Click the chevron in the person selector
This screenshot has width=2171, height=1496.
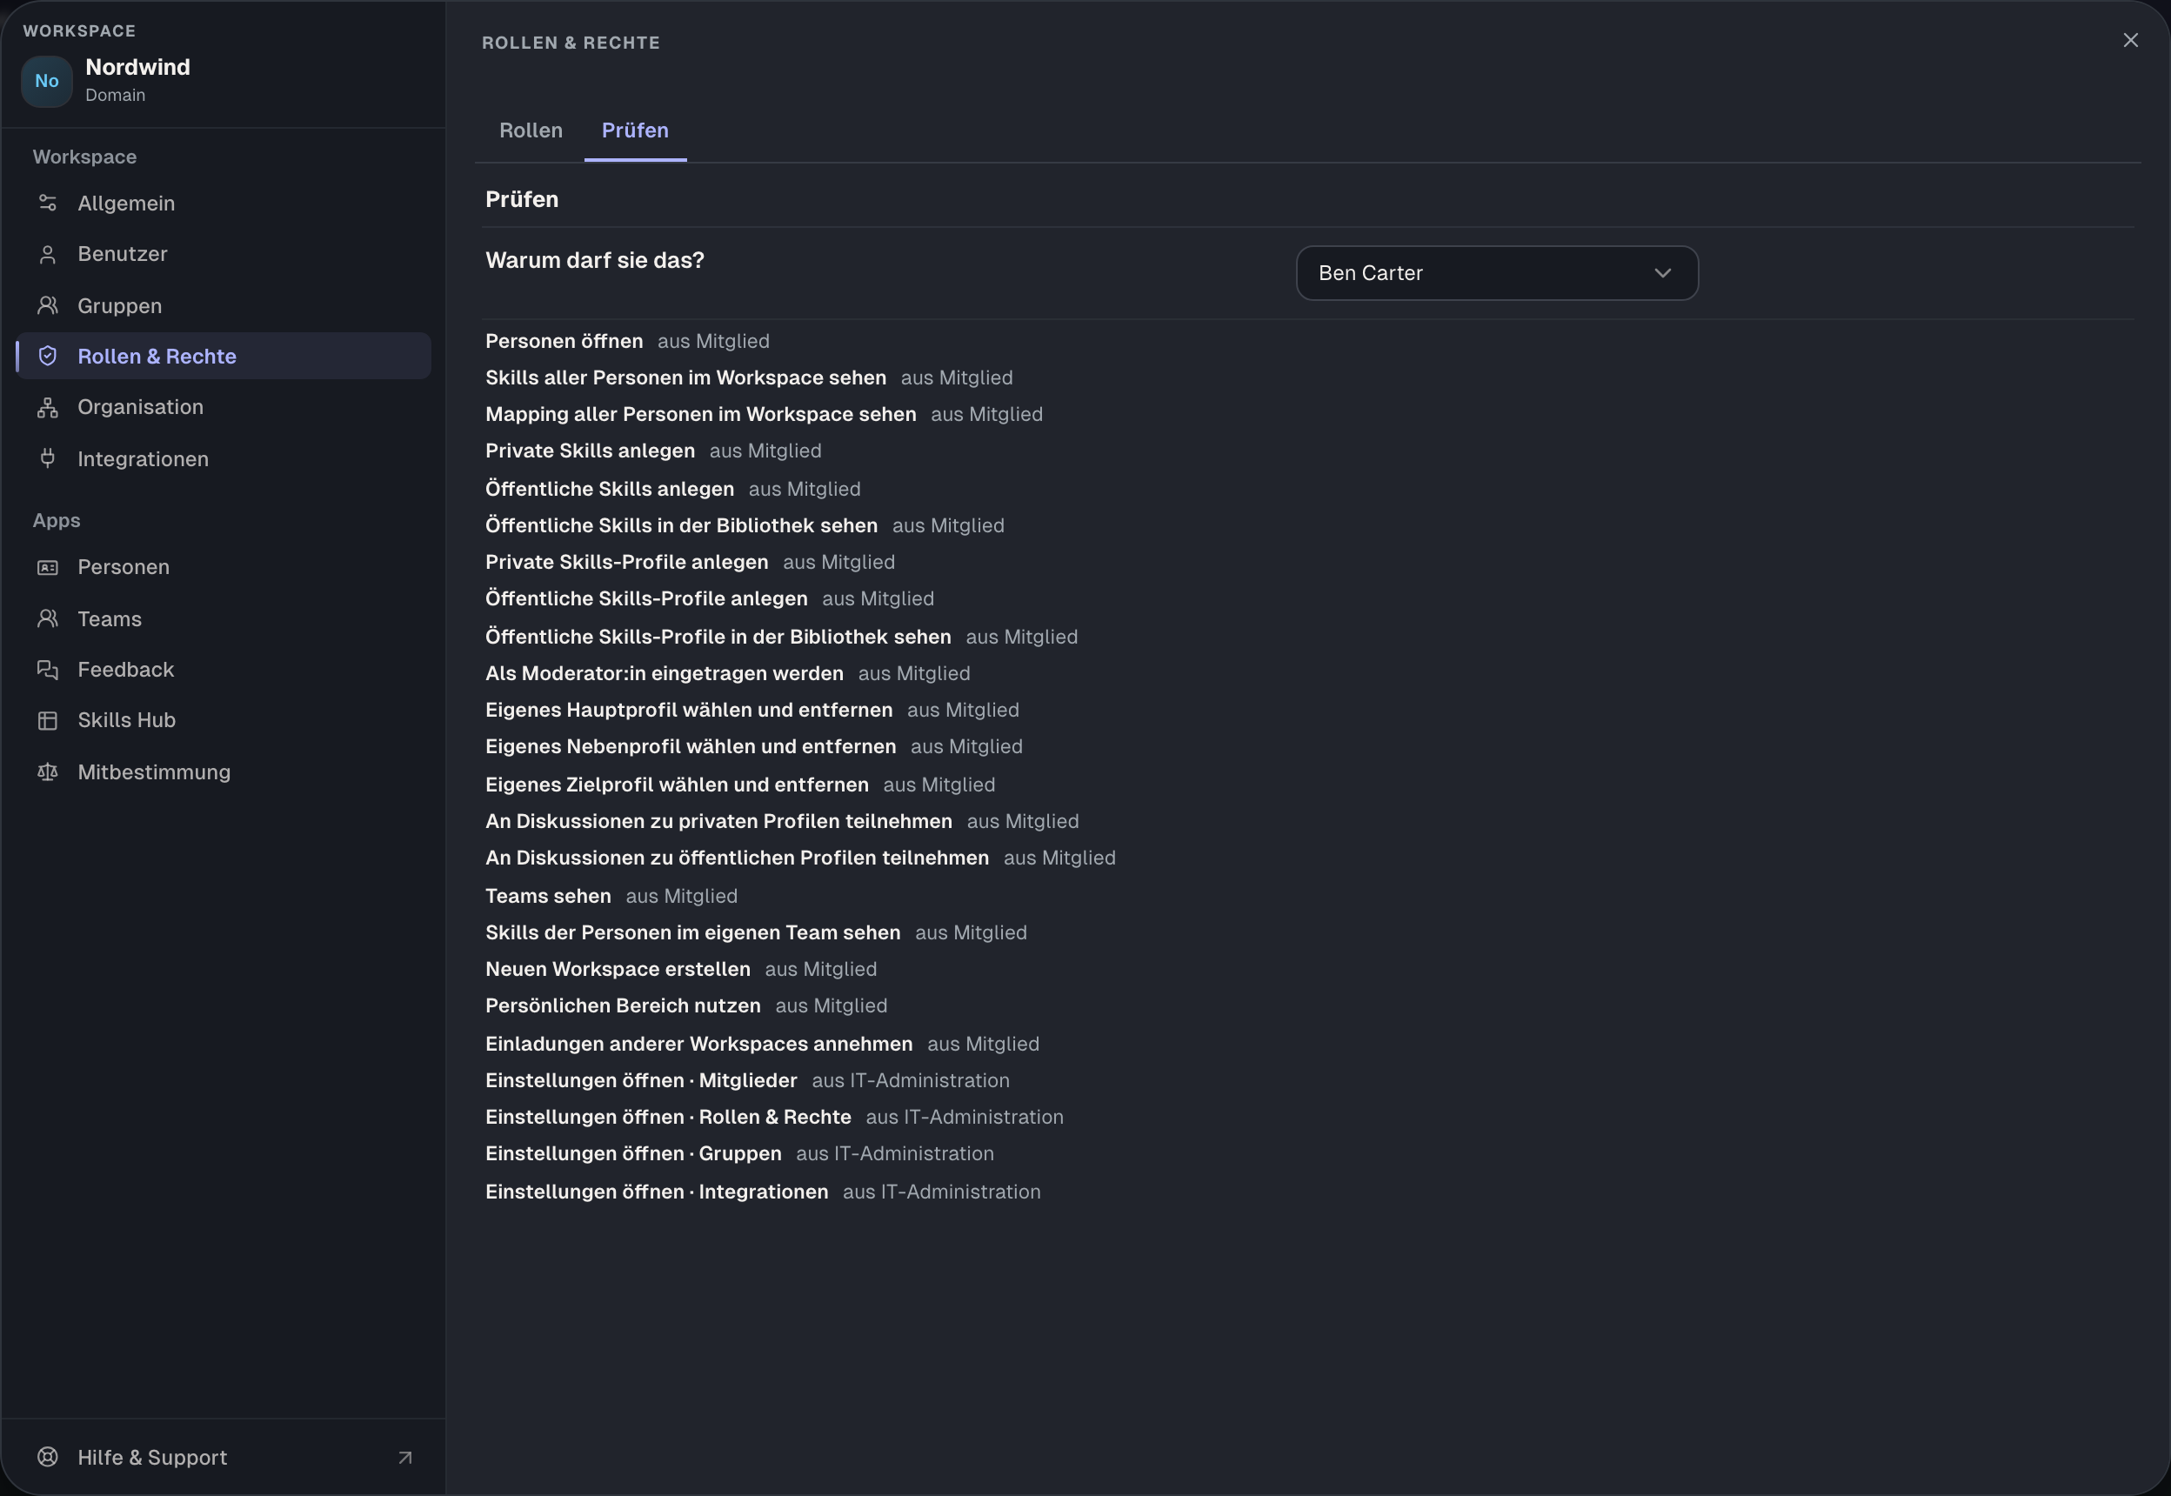coord(1663,273)
